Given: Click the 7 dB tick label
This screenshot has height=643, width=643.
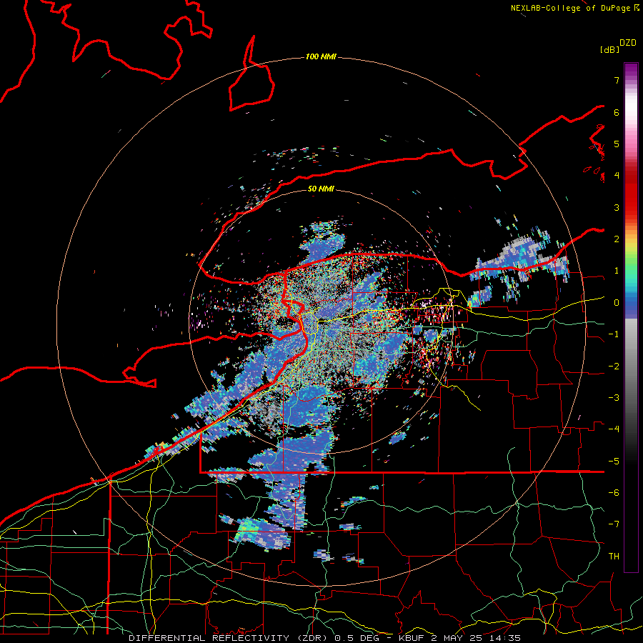Looking at the screenshot, I should [617, 80].
